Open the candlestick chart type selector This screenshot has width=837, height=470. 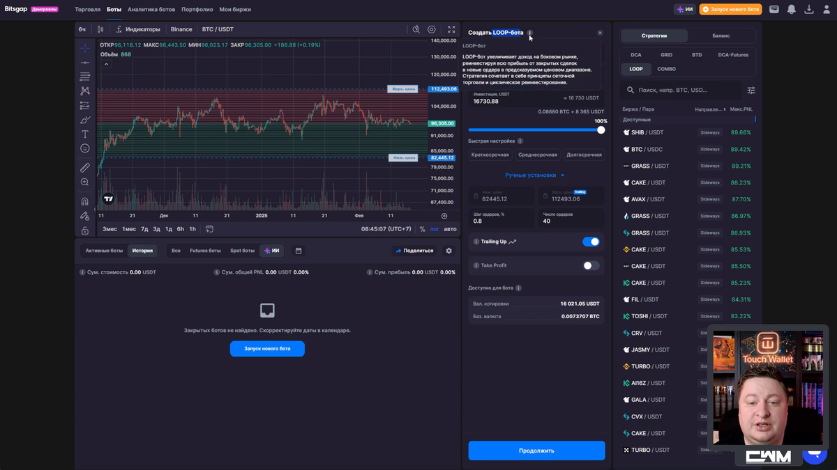click(100, 29)
